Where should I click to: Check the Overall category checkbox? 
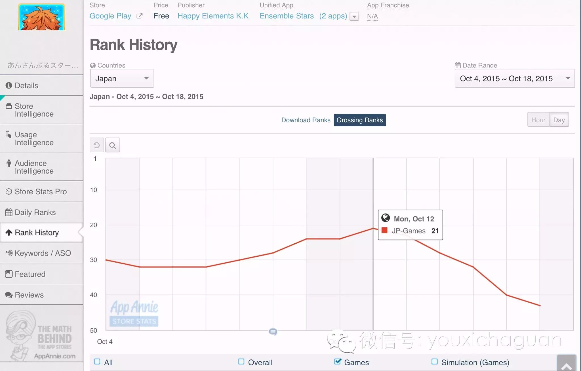coord(241,362)
